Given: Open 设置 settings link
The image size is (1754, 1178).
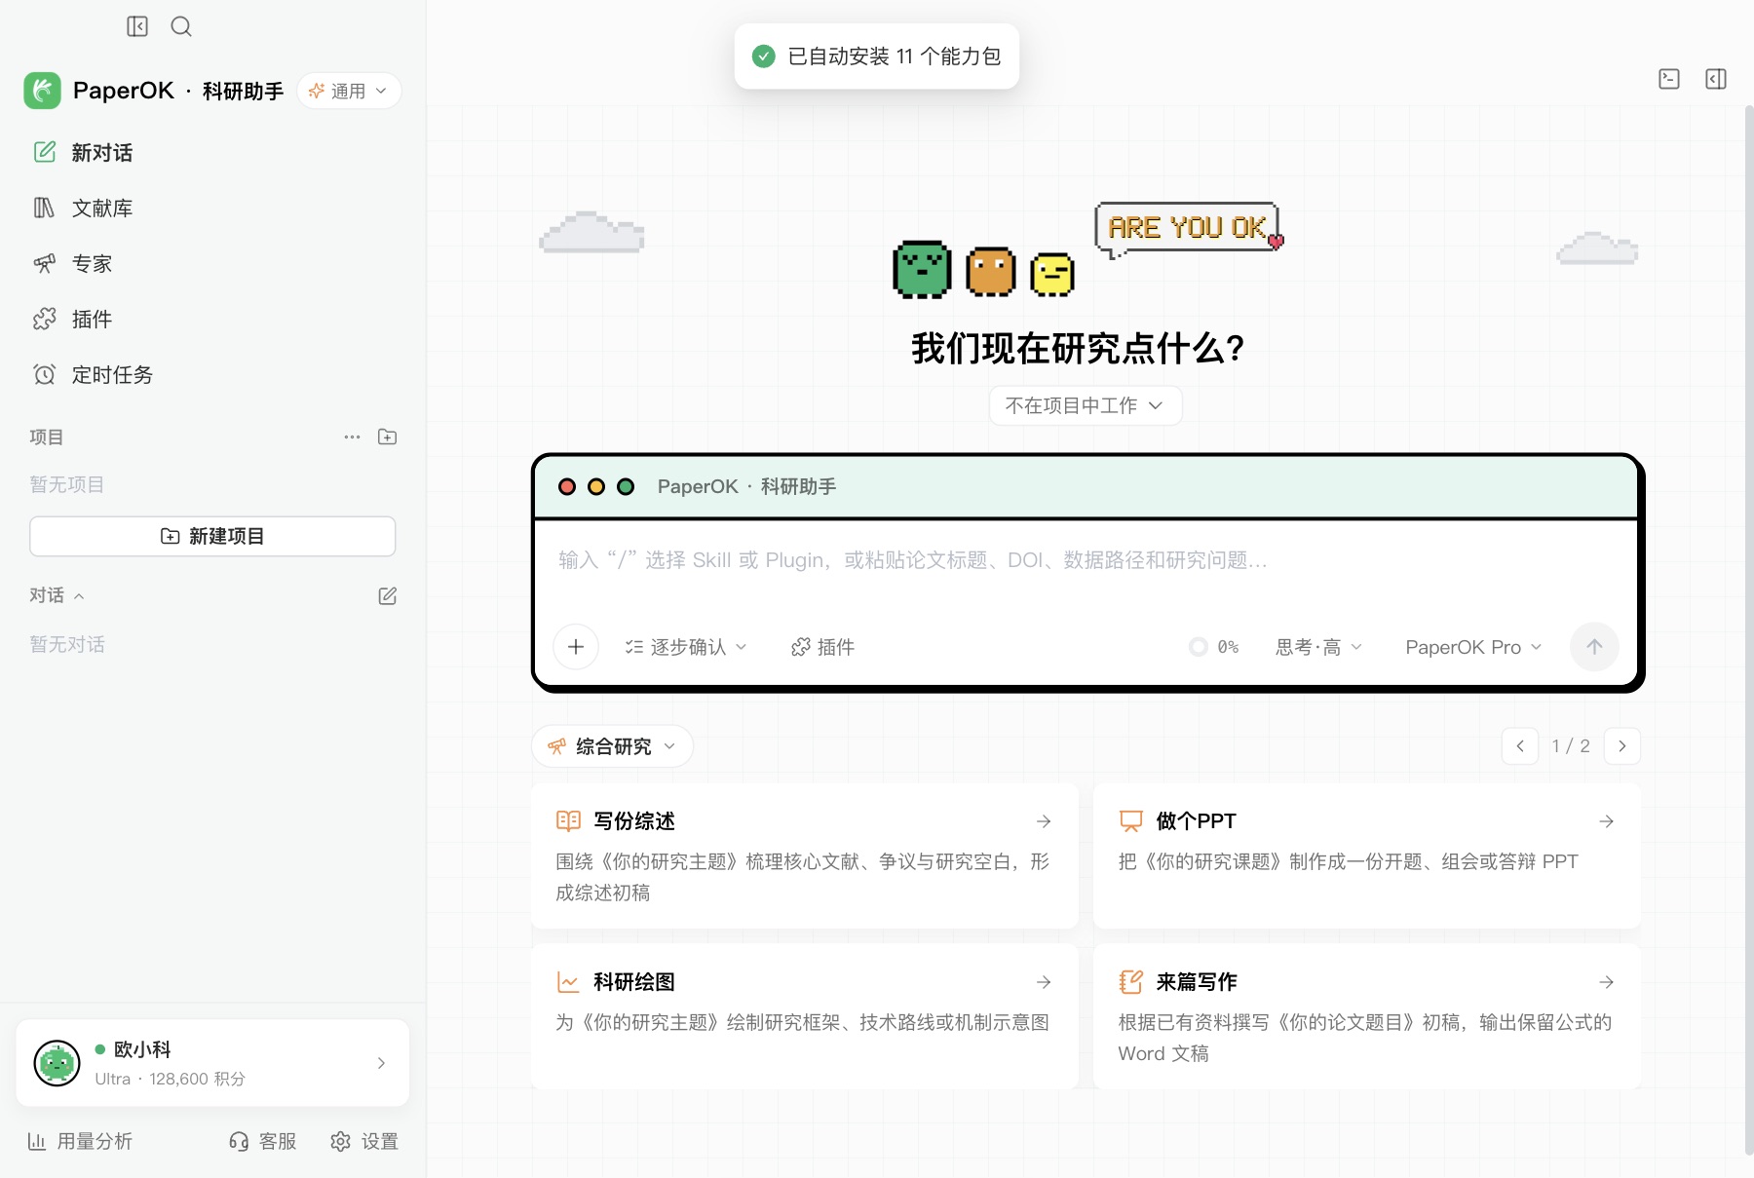Looking at the screenshot, I should (x=364, y=1141).
